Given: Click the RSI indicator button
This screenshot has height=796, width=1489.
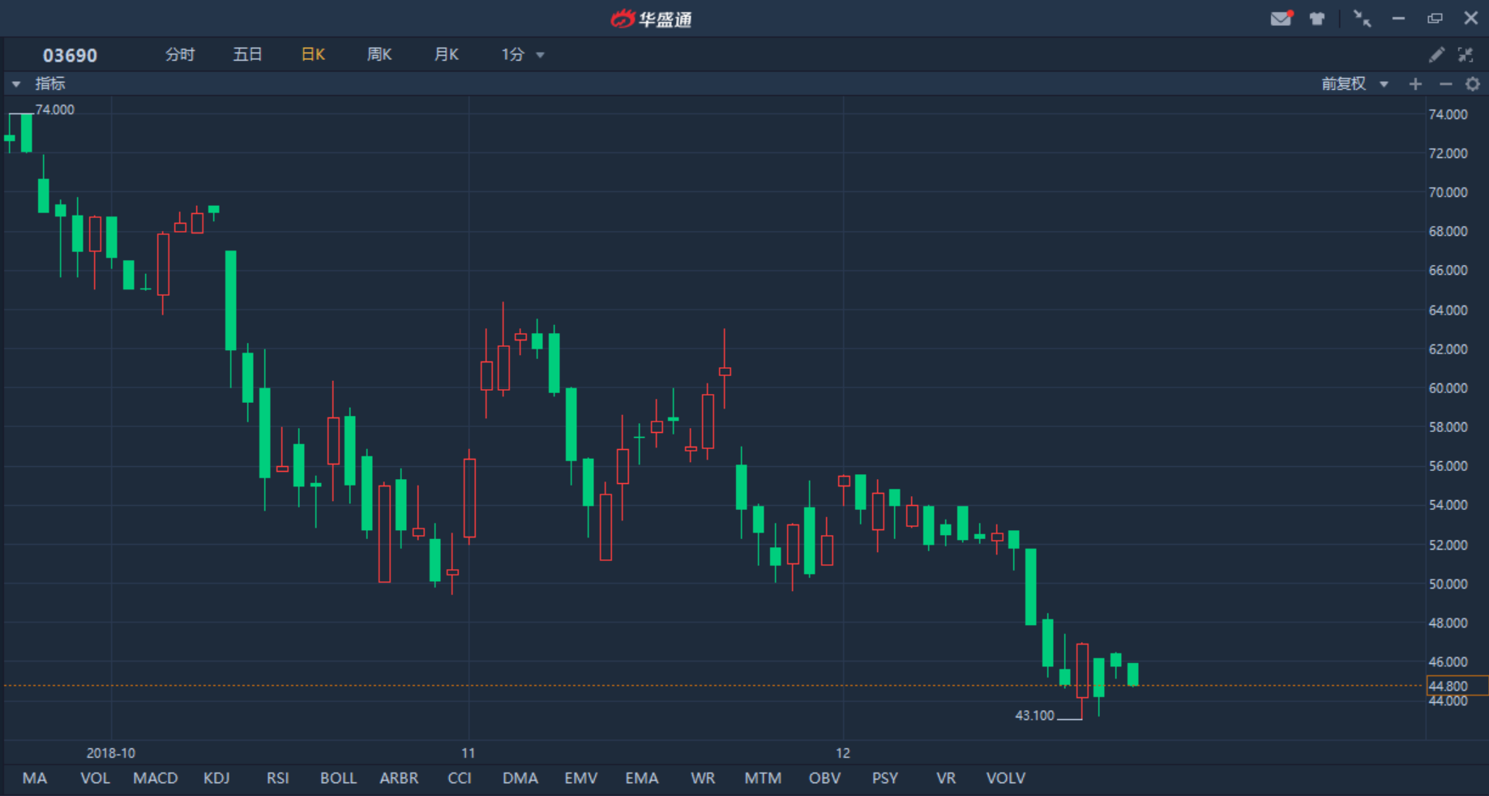Looking at the screenshot, I should (x=277, y=778).
